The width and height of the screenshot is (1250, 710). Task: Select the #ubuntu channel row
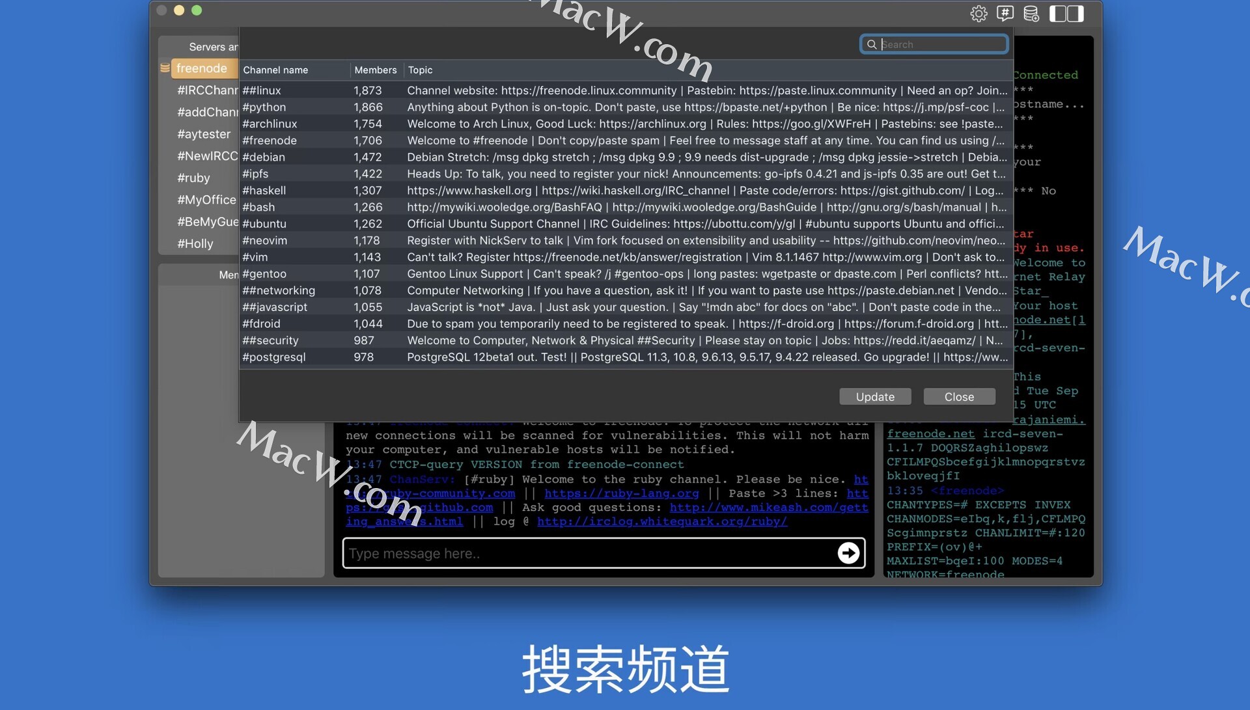point(626,224)
